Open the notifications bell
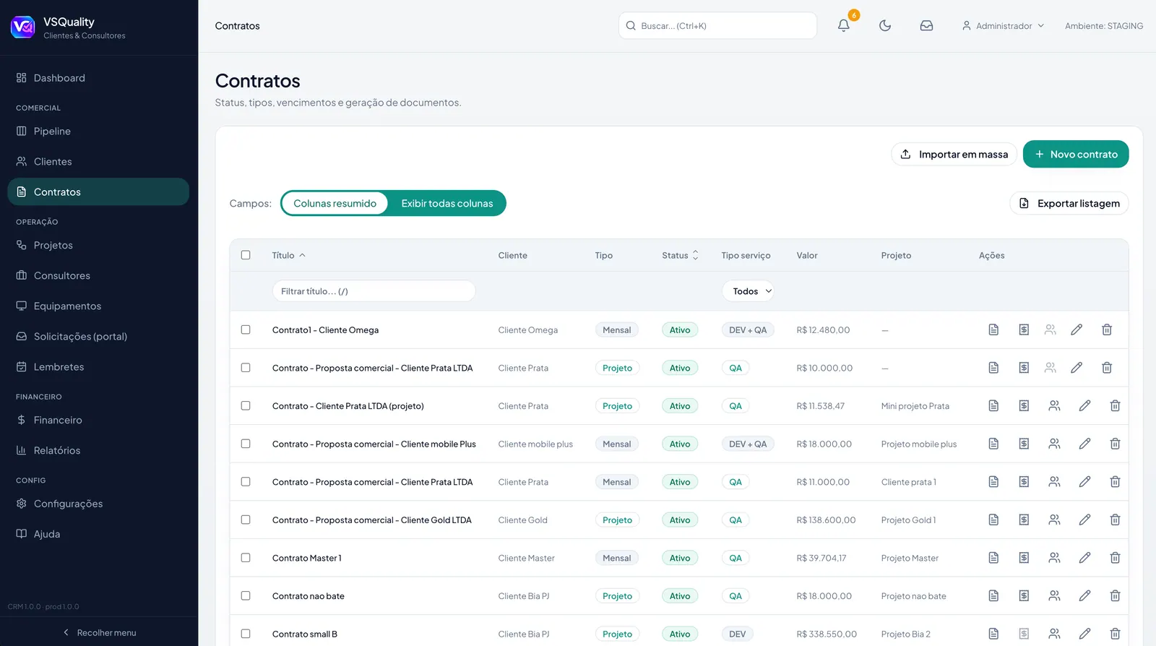The width and height of the screenshot is (1156, 646). click(843, 26)
